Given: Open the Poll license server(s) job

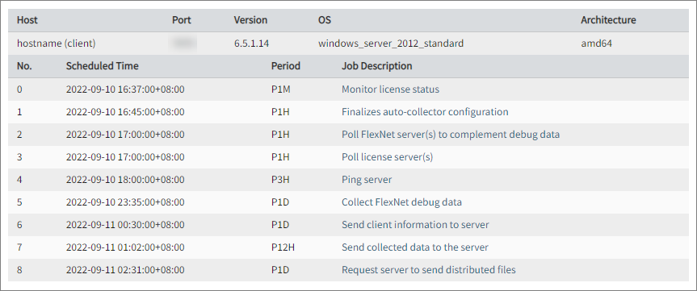Looking at the screenshot, I should click(387, 157).
